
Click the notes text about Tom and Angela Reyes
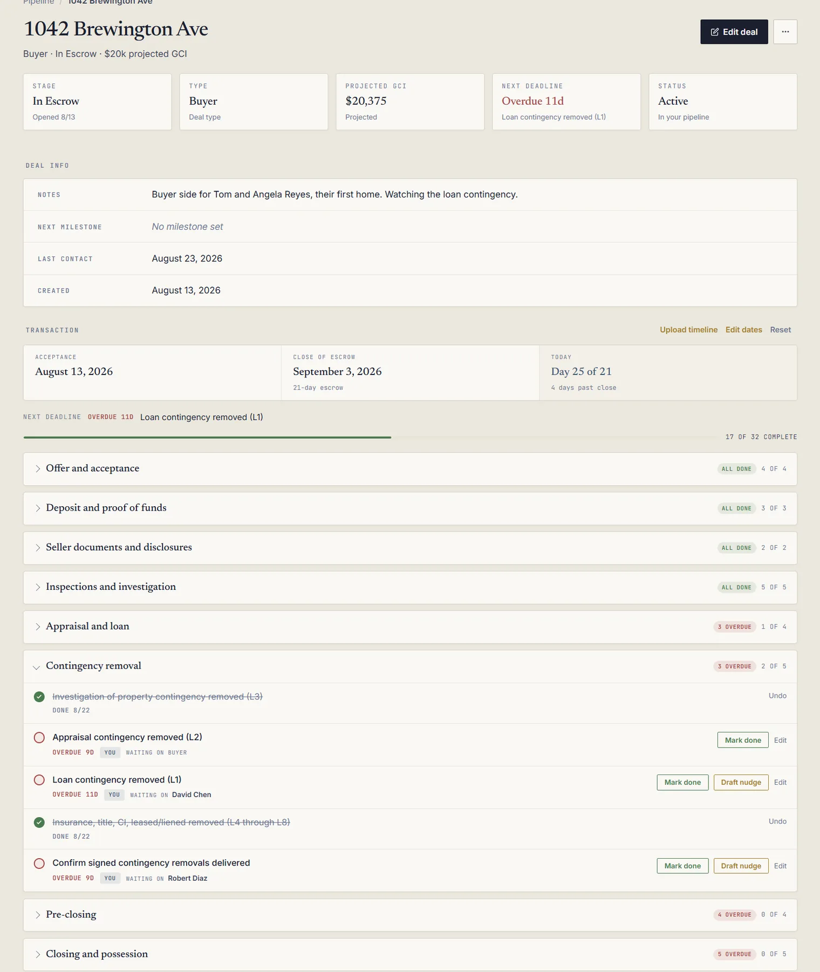[x=334, y=194]
